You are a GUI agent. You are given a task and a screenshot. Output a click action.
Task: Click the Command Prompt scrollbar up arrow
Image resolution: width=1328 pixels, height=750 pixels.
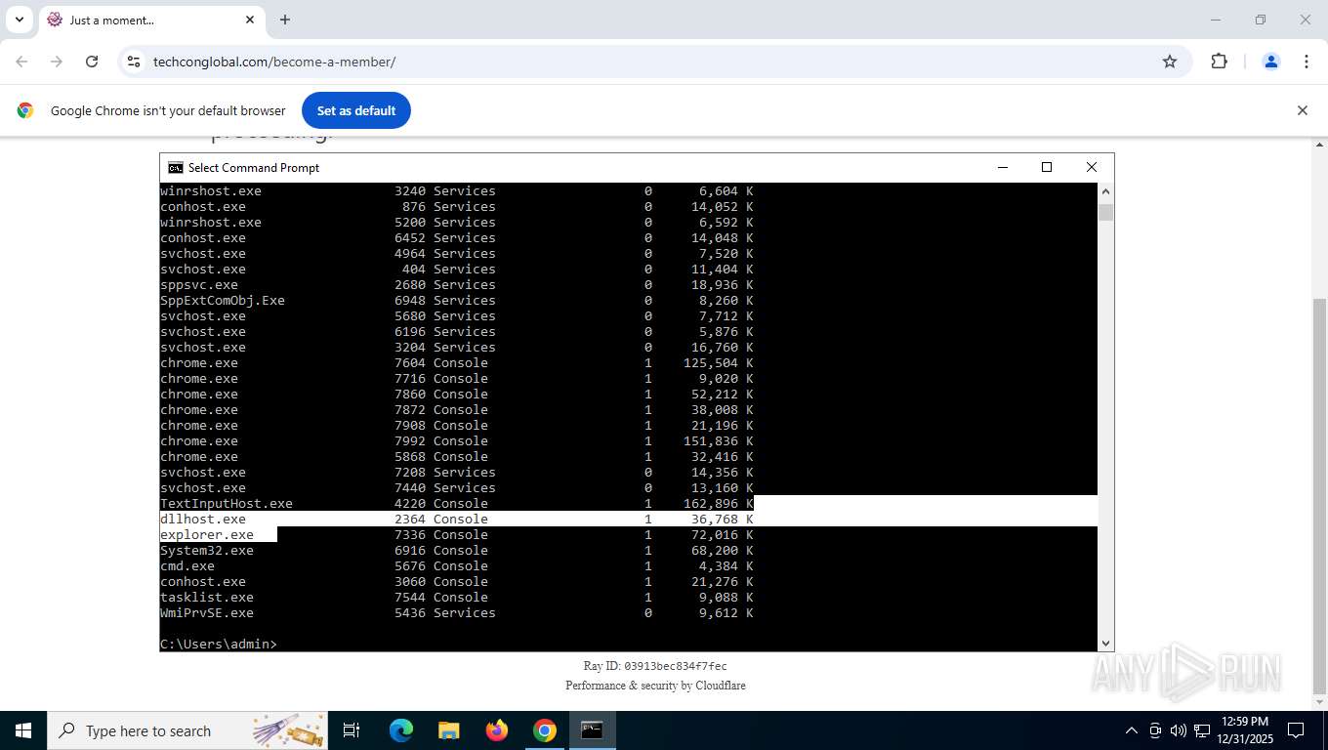point(1105,190)
